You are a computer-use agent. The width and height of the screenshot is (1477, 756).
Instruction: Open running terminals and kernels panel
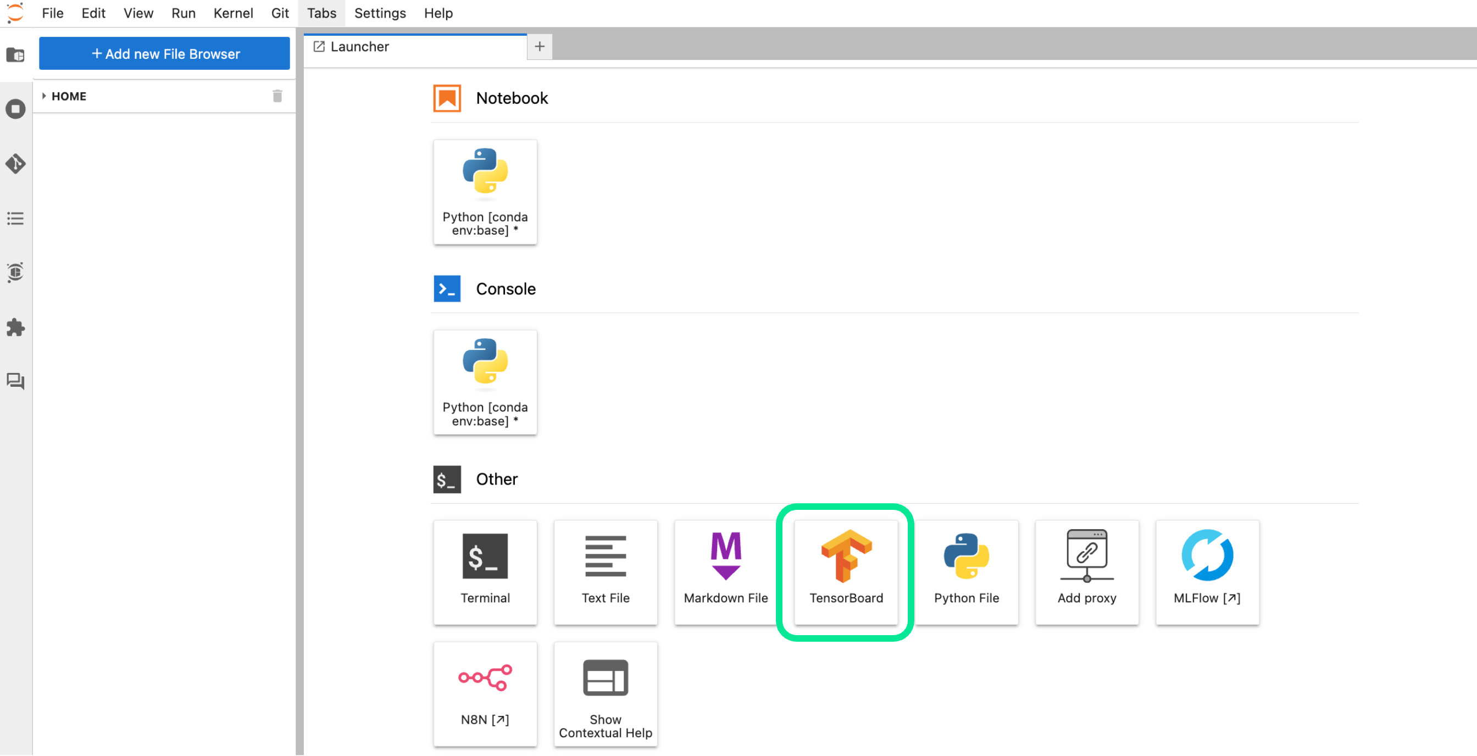click(x=15, y=109)
